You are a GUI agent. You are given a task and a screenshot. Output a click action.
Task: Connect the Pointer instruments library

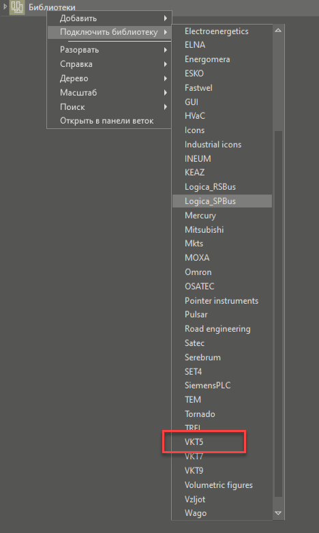pos(222,301)
